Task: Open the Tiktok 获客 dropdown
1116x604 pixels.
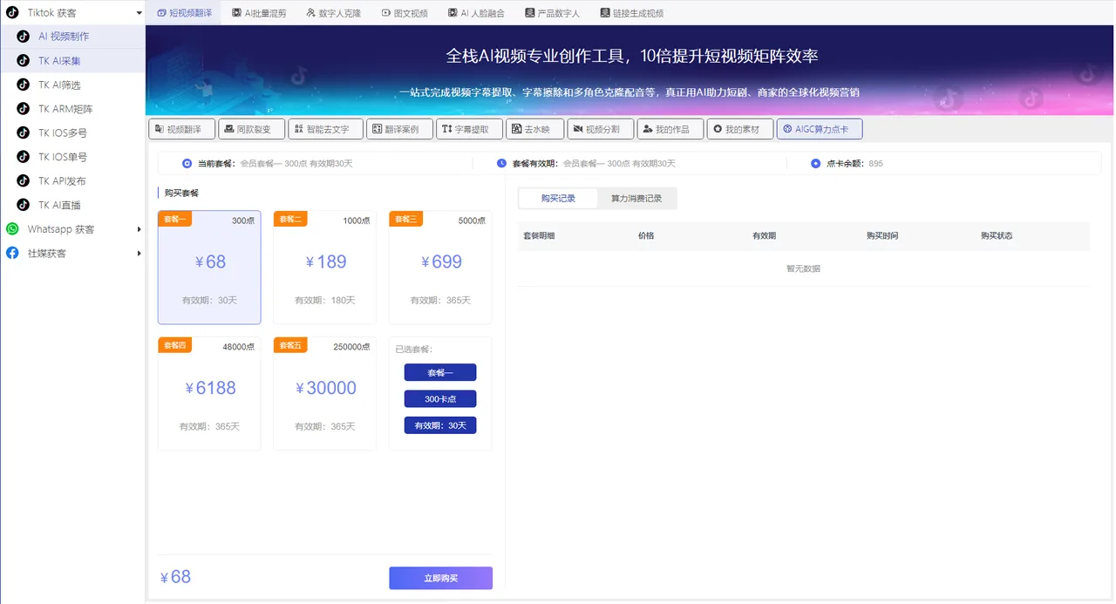Action: point(72,12)
